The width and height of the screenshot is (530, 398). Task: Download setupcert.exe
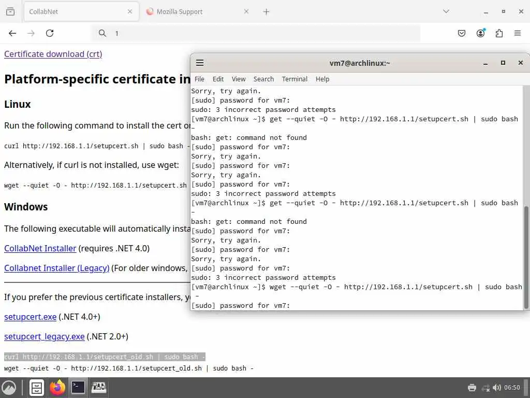click(x=31, y=317)
